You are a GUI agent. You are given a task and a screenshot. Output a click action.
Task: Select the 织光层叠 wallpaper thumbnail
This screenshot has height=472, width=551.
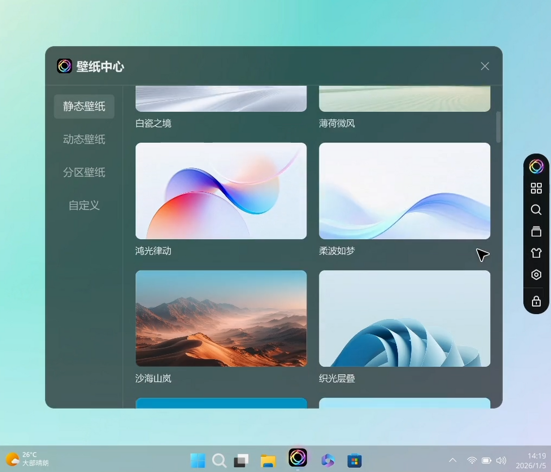click(x=405, y=318)
